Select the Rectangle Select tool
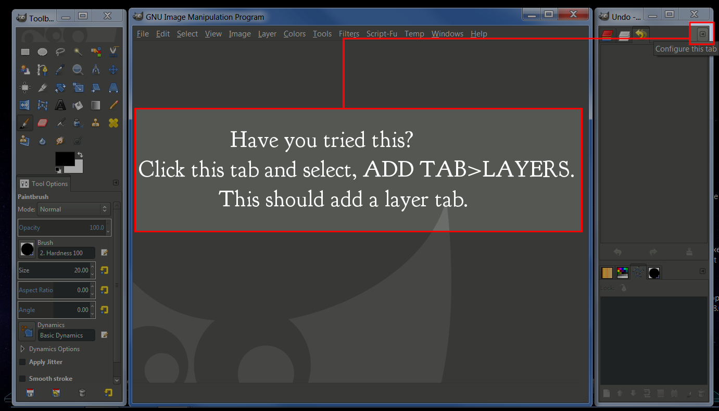 click(x=25, y=52)
